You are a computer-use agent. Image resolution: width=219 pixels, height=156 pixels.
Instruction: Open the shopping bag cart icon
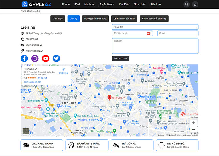point(195,4)
